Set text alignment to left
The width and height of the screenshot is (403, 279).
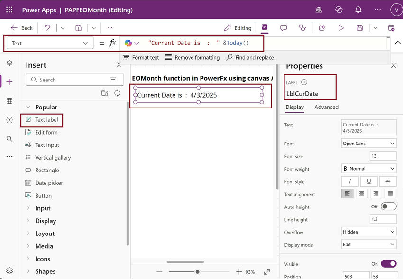point(347,194)
